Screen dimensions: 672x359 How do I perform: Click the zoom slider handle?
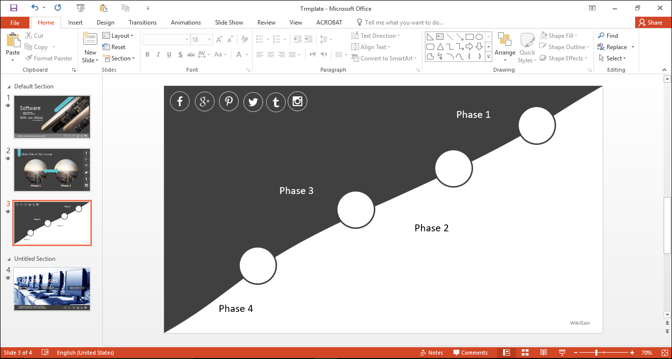coord(596,353)
